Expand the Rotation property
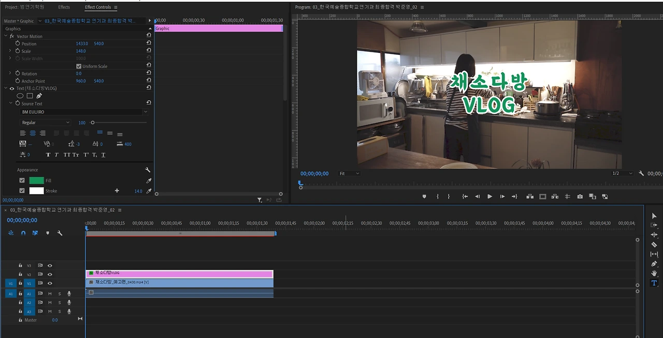This screenshot has height=338, width=663. [10, 73]
